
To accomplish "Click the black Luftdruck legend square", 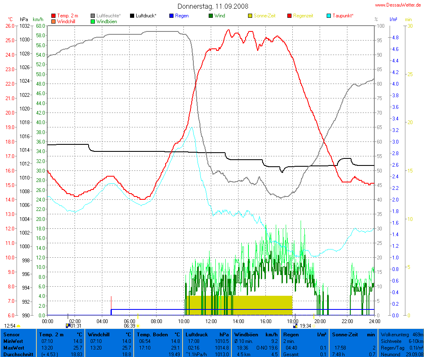I will (x=132, y=16).
